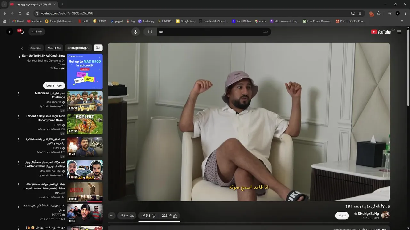This screenshot has height=230, width=410.
Task: Open the Chrome profile avatar
Action: (x=398, y=13)
